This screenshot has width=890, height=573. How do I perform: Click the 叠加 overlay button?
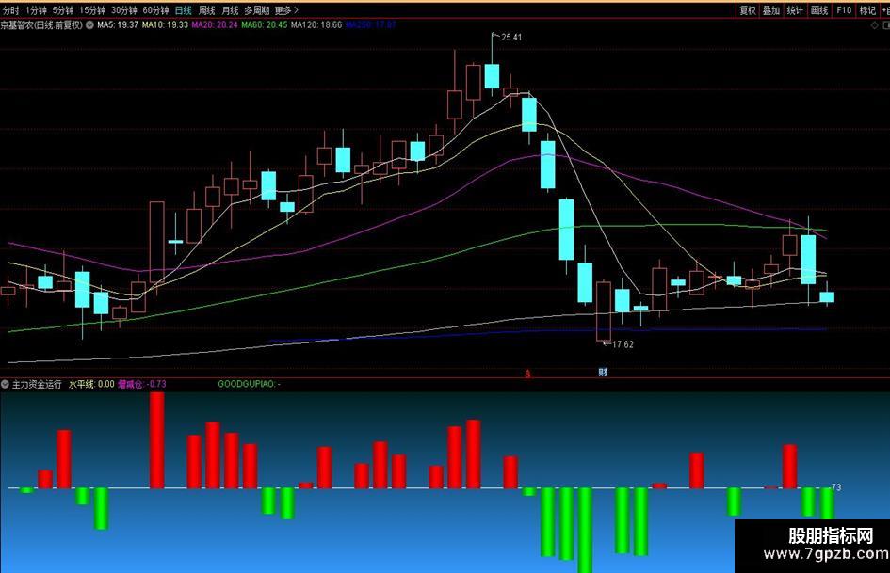point(771,10)
